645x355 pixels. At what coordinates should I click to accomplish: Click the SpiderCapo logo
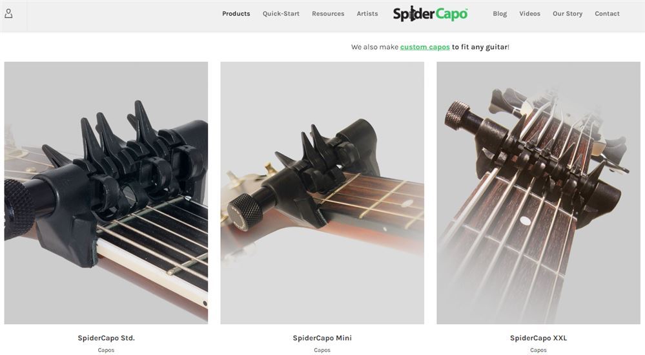[x=430, y=14]
